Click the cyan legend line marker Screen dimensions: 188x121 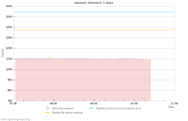[91, 108]
